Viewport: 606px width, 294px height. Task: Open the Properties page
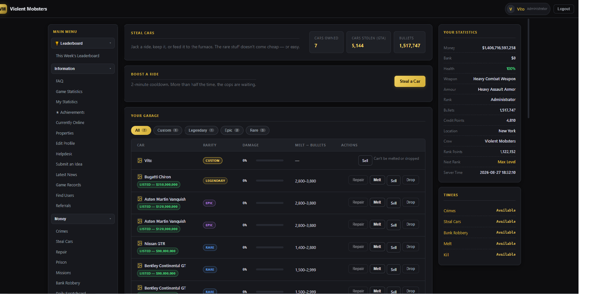click(x=65, y=133)
